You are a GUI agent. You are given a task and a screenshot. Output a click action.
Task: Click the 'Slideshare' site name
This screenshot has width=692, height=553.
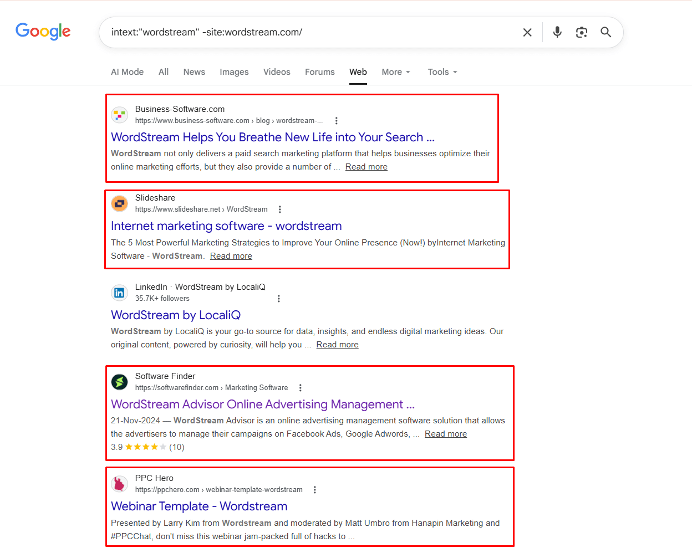[x=155, y=198]
